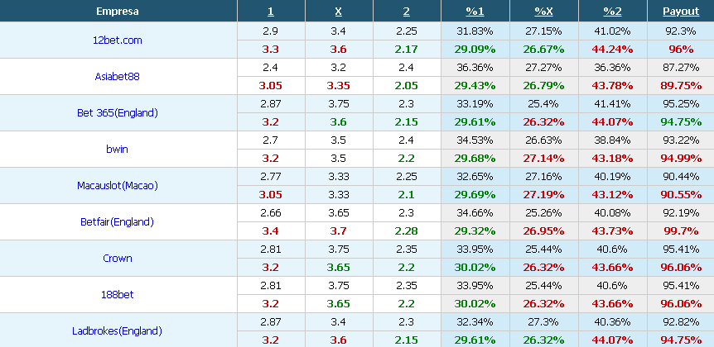Viewport: 714px width, 347px height.
Task: Open the 188bet bookmaker link
Action: click(118, 294)
